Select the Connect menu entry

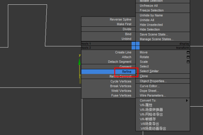126,67
